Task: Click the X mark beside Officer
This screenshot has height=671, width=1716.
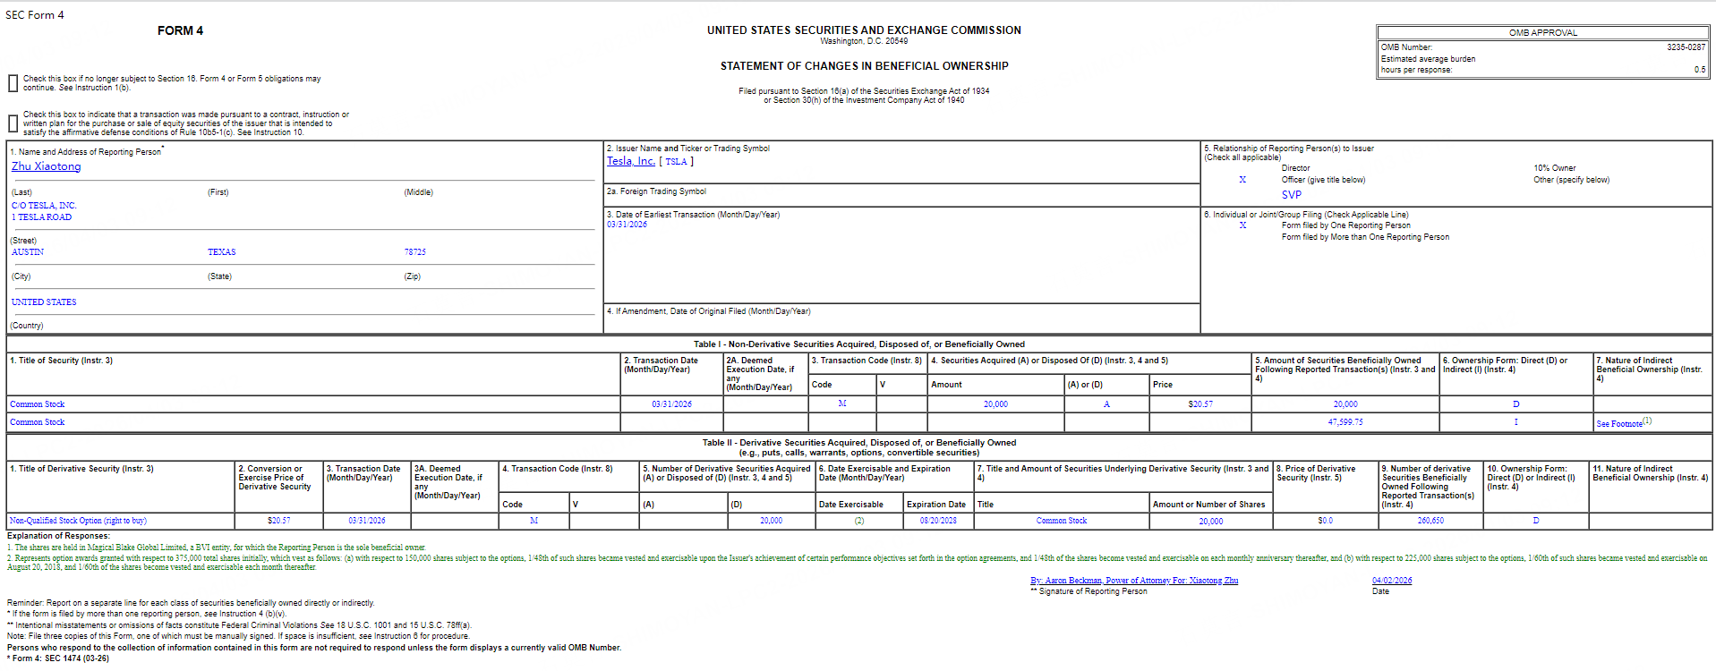Action: [1242, 180]
